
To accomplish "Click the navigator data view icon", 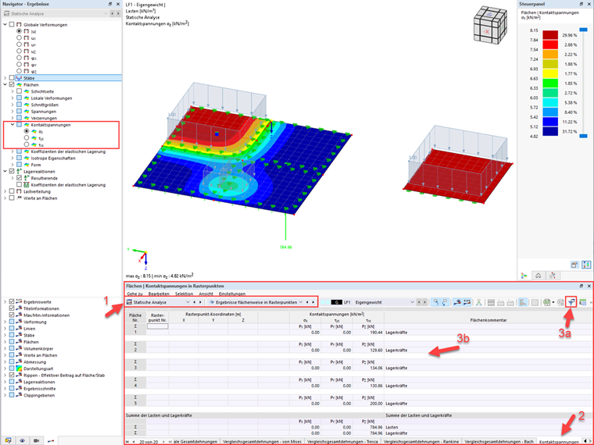I will [x=8, y=440].
